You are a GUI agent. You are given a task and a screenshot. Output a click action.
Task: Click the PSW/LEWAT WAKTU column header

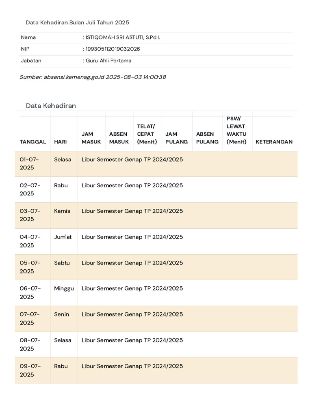[x=236, y=130]
